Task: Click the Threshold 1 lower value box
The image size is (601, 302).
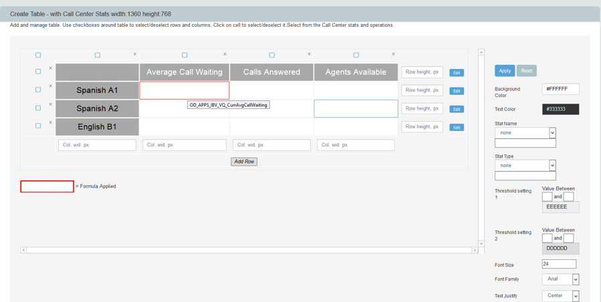Action: pyautogui.click(x=548, y=196)
